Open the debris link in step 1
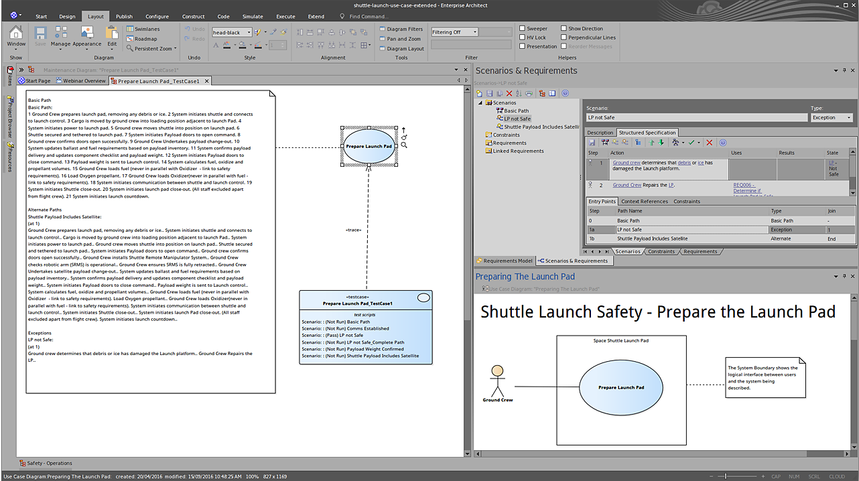 (x=684, y=163)
